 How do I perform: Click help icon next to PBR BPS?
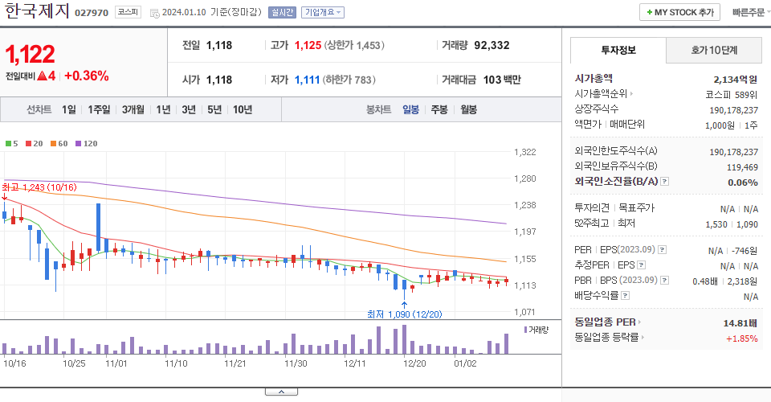point(664,281)
